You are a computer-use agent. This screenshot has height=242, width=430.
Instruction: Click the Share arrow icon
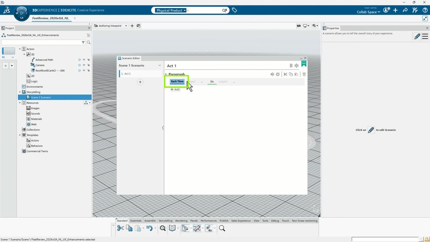(405, 10)
